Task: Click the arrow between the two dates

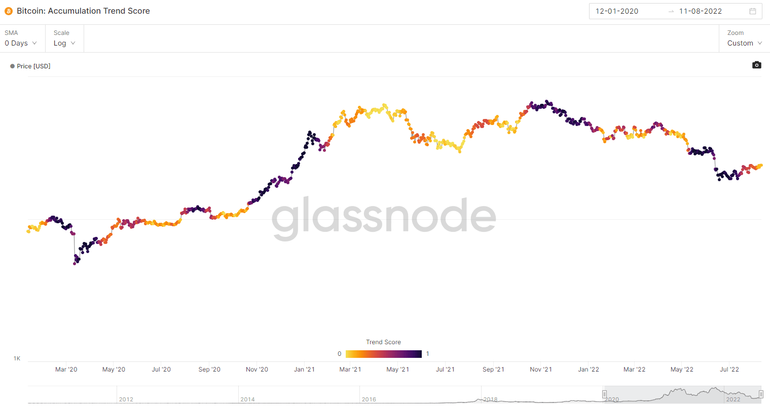Action: pyautogui.click(x=671, y=11)
